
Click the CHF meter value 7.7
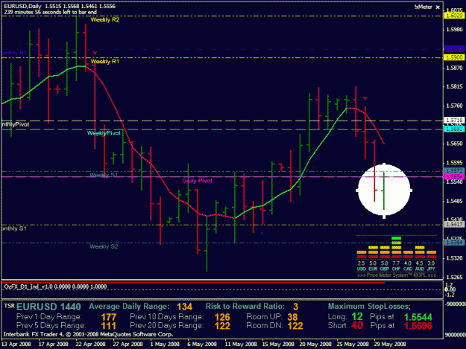(396, 263)
